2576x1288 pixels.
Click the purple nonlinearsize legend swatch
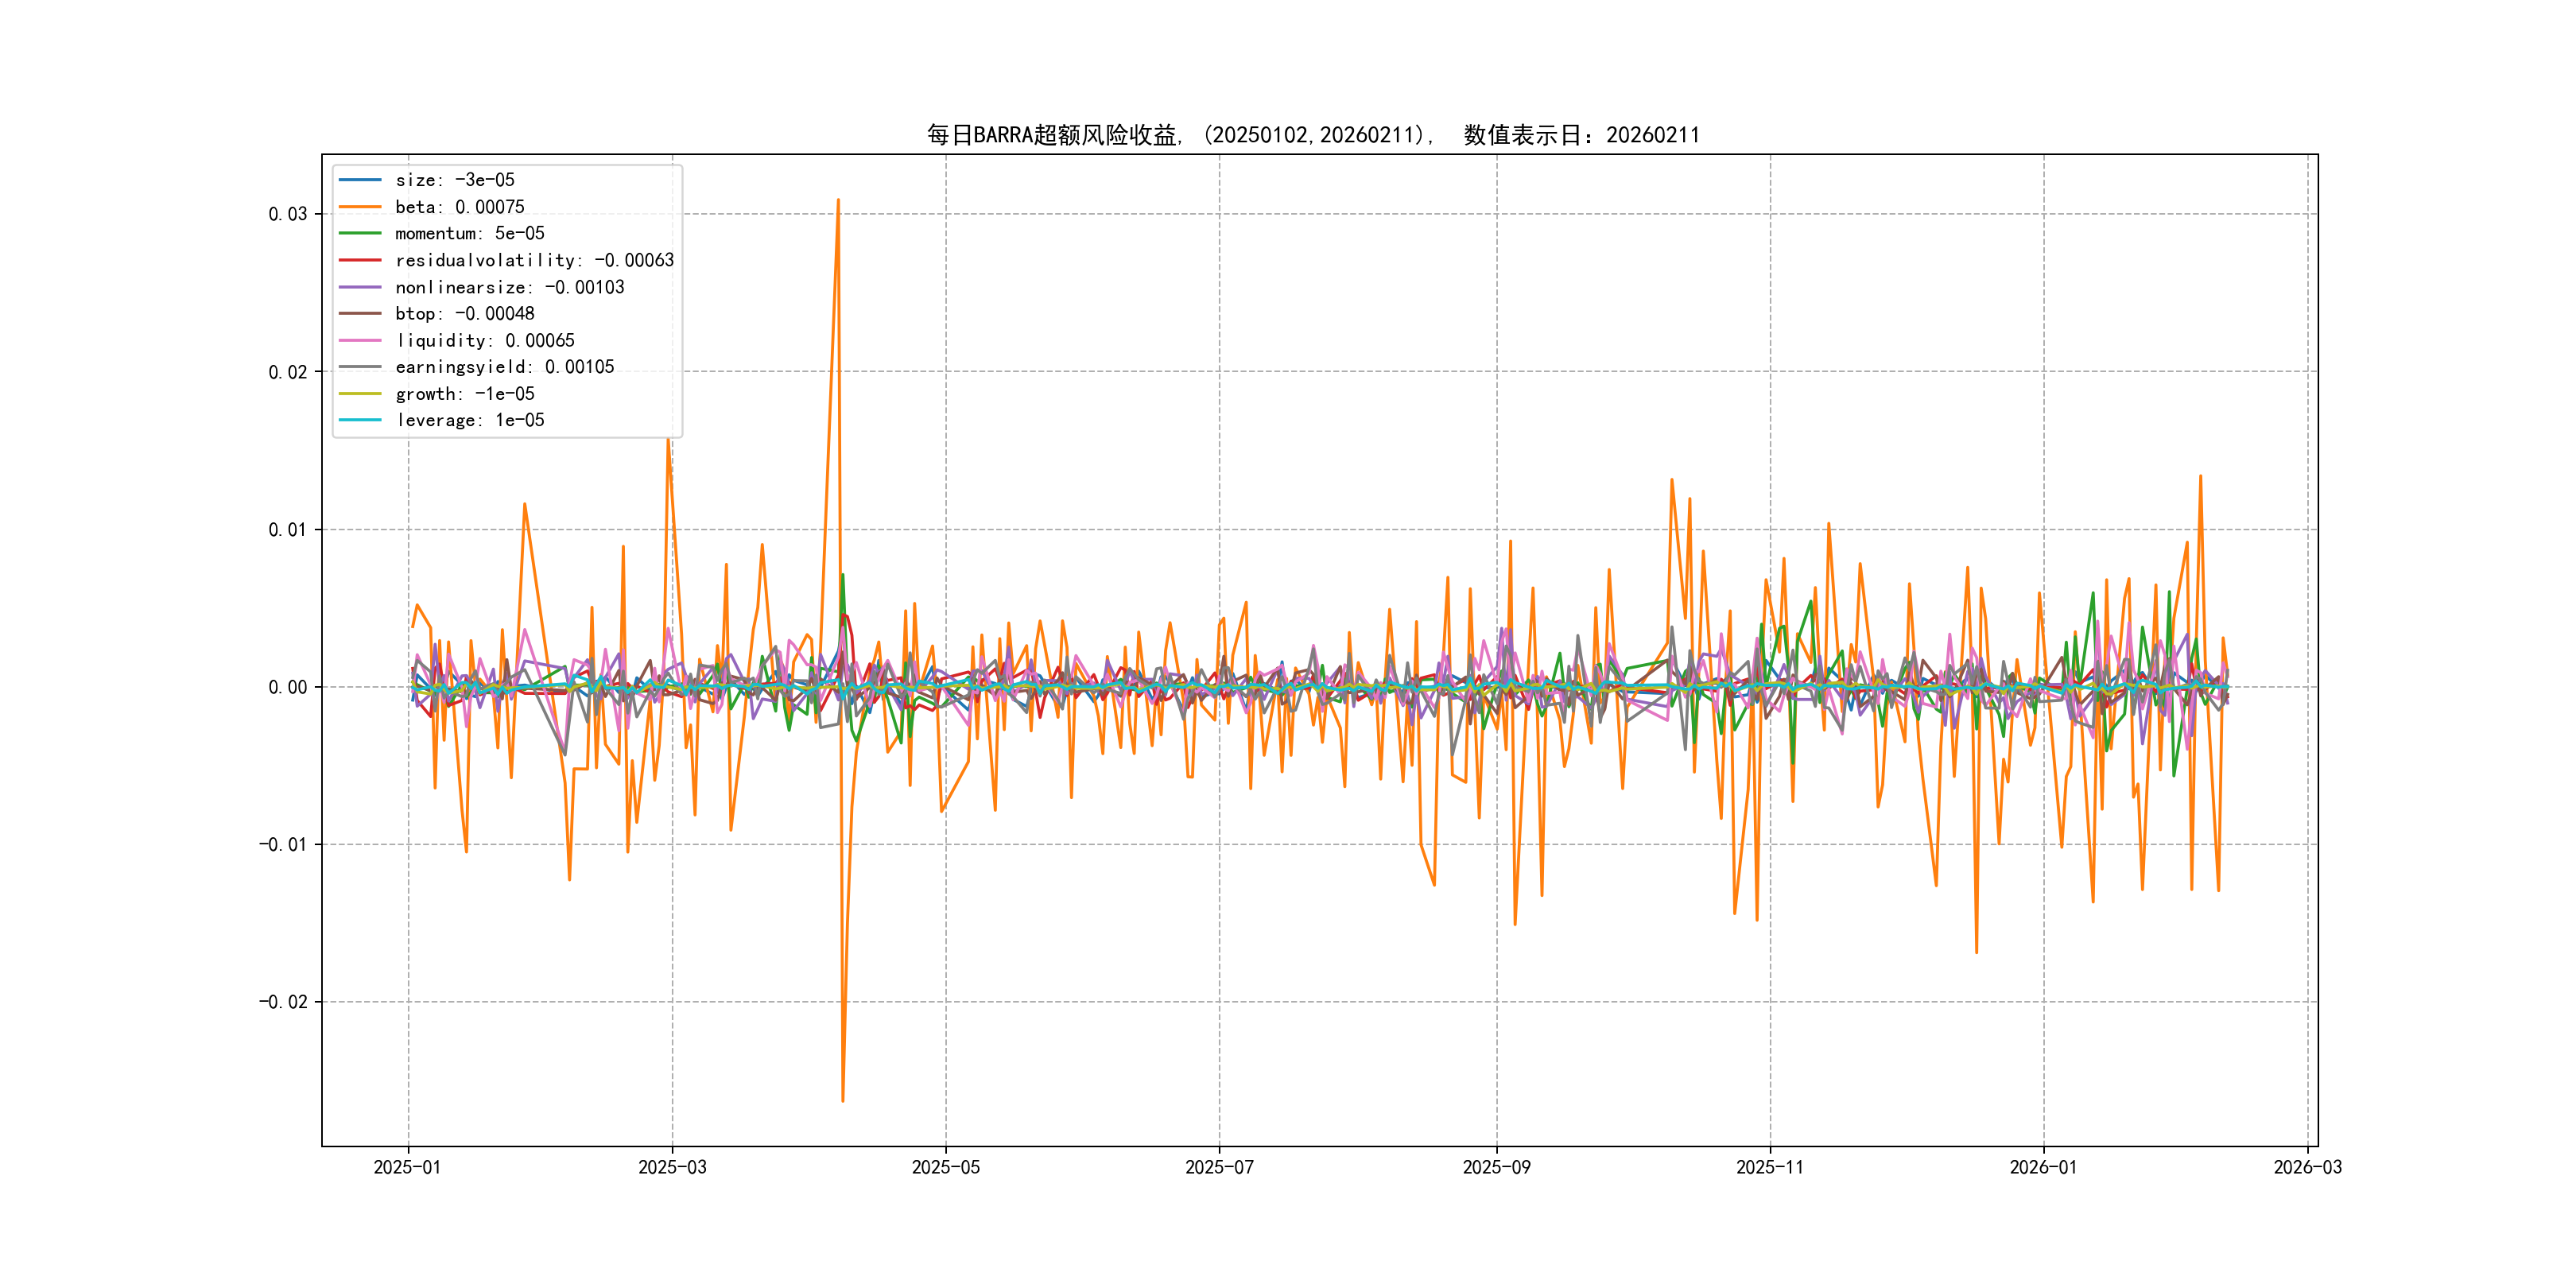(x=360, y=287)
